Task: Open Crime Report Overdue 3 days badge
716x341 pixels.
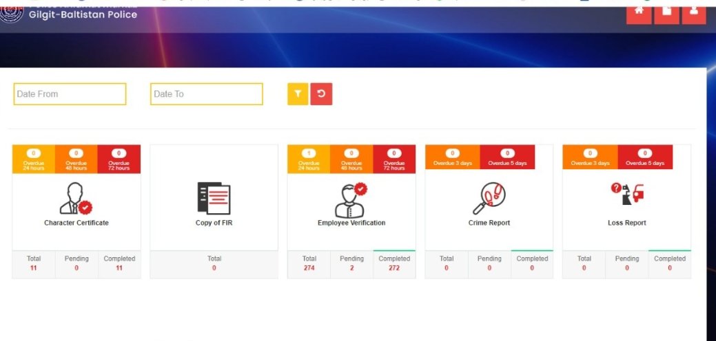Action: pyautogui.click(x=453, y=157)
